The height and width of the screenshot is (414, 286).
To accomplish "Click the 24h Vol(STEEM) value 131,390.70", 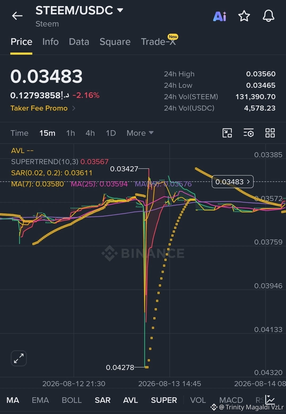I will 256,97.
